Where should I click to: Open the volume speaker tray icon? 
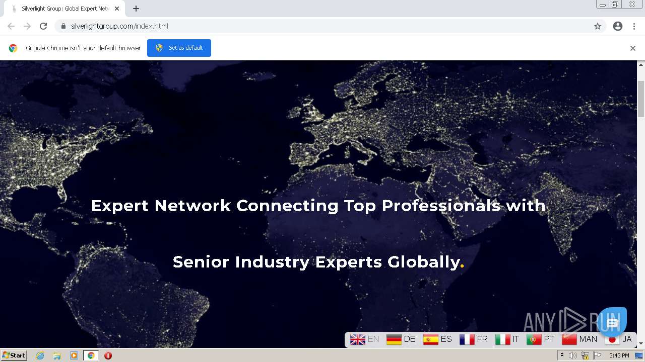pyautogui.click(x=573, y=355)
